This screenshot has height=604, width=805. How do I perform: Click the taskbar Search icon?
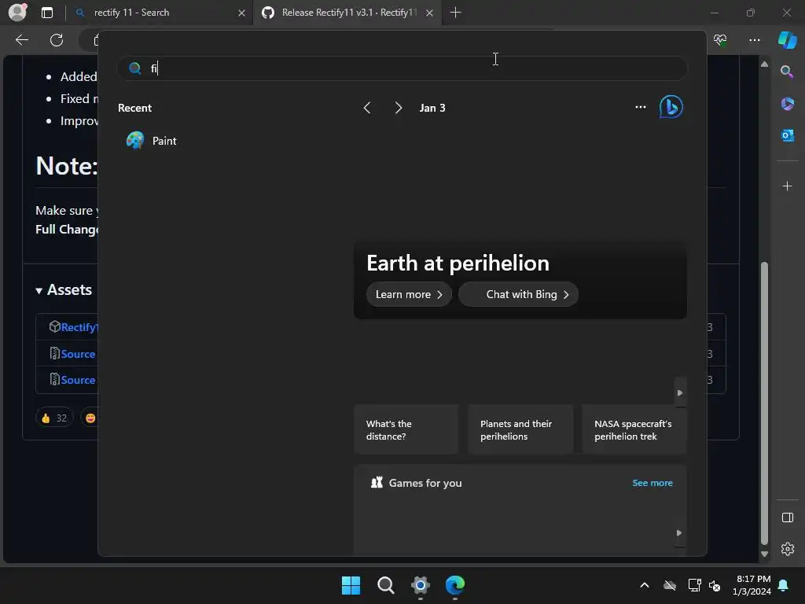(385, 585)
